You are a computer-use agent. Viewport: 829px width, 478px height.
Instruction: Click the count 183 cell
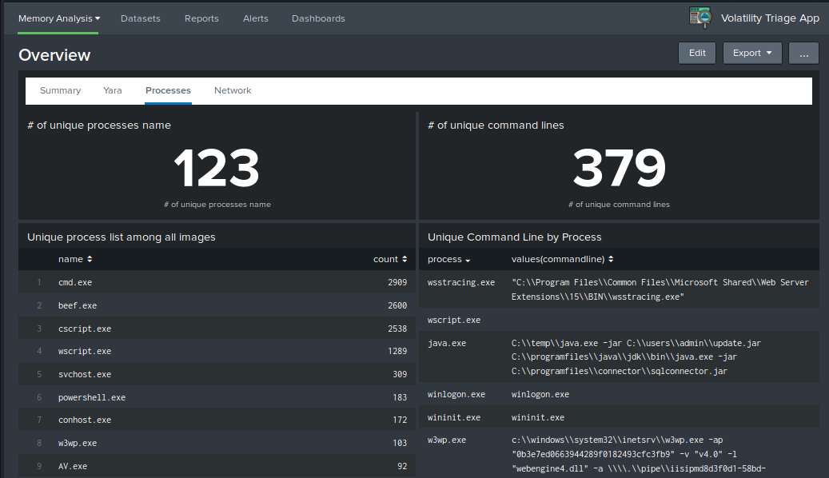click(400, 397)
